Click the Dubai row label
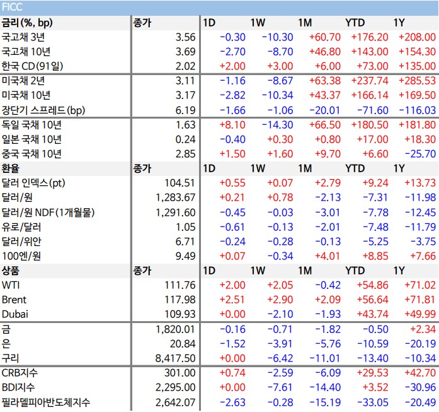Viewport: 439px width, 412px height. click(x=15, y=314)
